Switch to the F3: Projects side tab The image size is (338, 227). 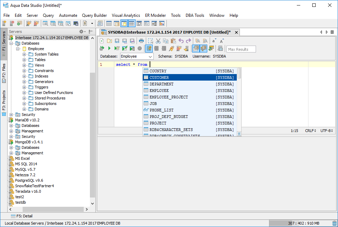coord(4,103)
